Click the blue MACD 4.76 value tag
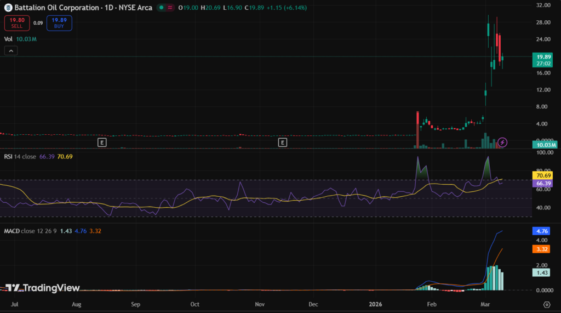This screenshot has width=561, height=313. pos(543,231)
